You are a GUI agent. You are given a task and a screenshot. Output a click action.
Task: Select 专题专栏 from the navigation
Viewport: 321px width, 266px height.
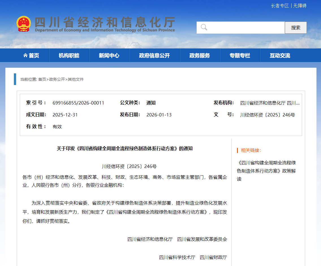pos(240,55)
